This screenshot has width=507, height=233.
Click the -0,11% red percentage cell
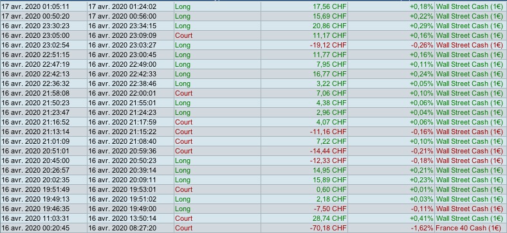click(422, 209)
